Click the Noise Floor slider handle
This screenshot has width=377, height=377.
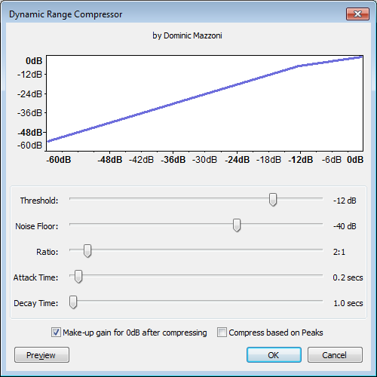(x=237, y=225)
